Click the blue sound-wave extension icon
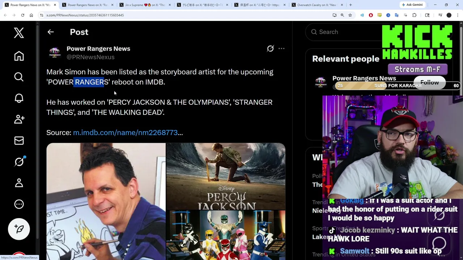The width and height of the screenshot is (463, 260). (362, 15)
